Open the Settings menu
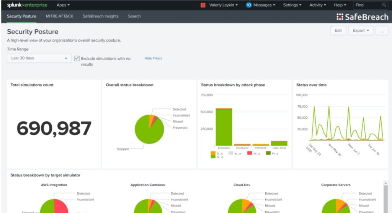This screenshot has width=392, height=213. (292, 5)
